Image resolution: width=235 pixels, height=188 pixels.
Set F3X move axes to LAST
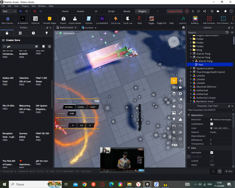tap(93, 107)
